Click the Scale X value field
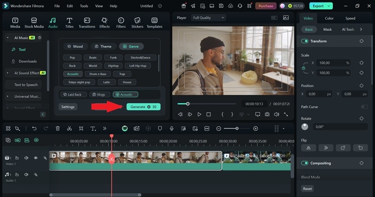Image resolution: width=375 pixels, height=197 pixels. point(334,63)
